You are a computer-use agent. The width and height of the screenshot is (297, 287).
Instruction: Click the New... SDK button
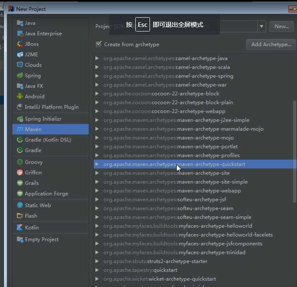282,26
